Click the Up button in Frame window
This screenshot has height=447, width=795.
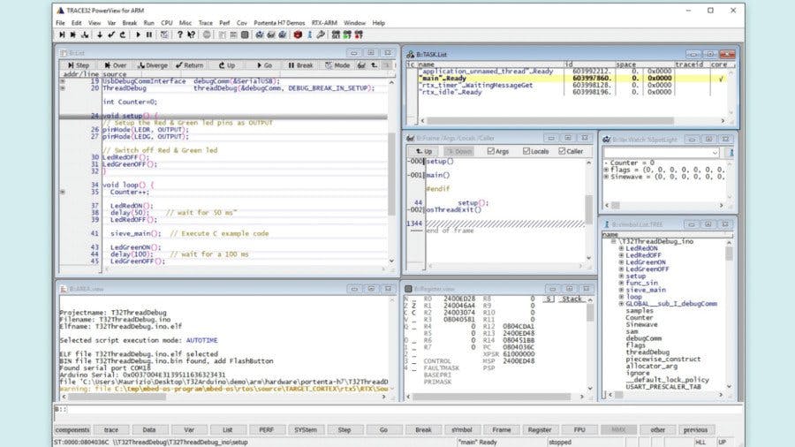pyautogui.click(x=424, y=151)
